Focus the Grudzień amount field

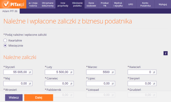click(142, 95)
